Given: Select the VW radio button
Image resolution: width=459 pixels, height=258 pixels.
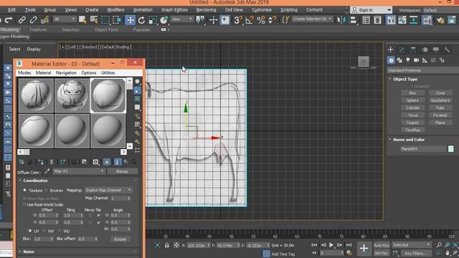Looking at the screenshot, I should click(44, 231).
